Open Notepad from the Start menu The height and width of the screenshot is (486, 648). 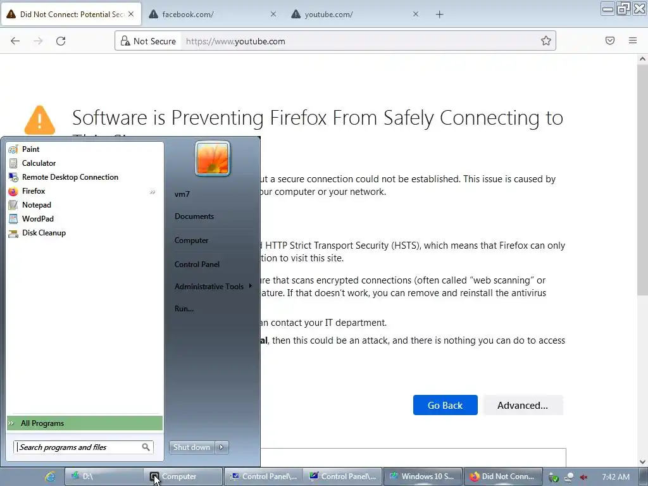coord(85,205)
